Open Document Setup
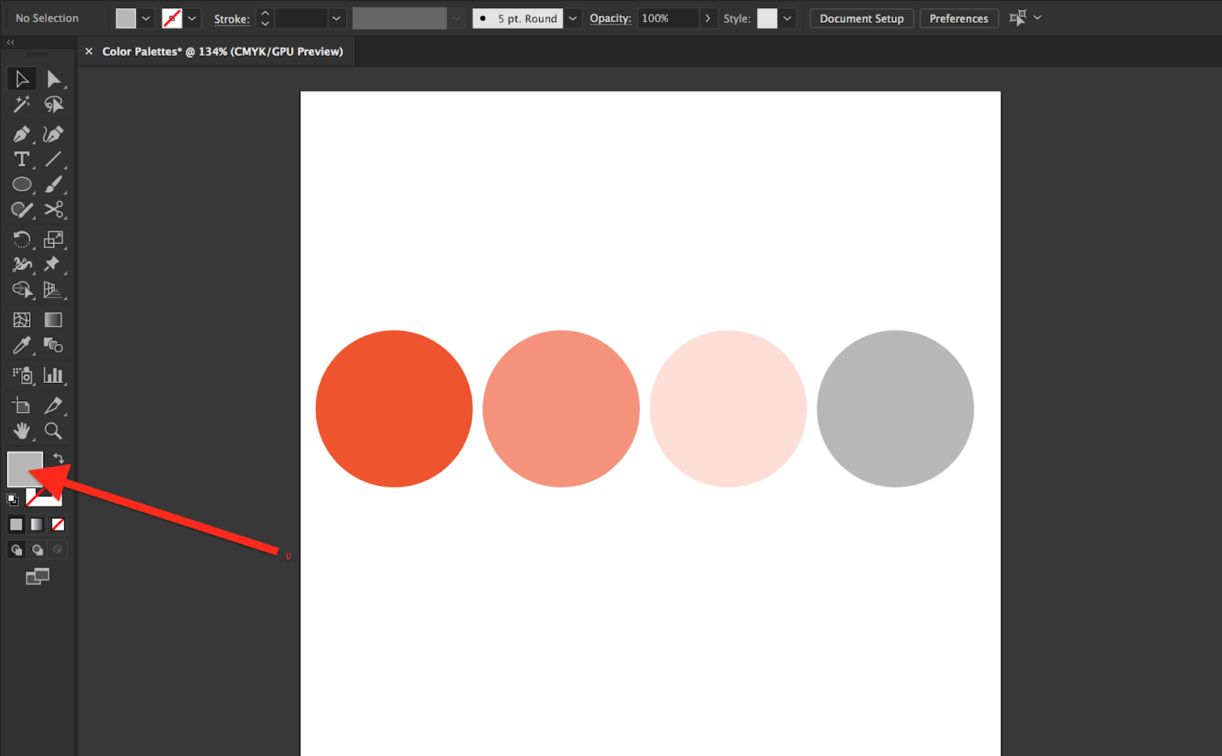This screenshot has width=1222, height=756. pyautogui.click(x=862, y=18)
